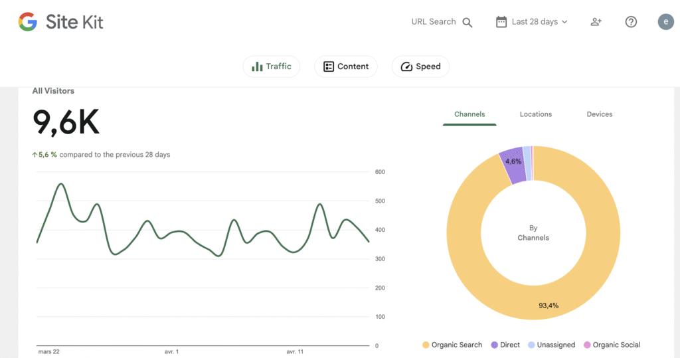Click the speedometer icon on Speed

[x=406, y=66]
